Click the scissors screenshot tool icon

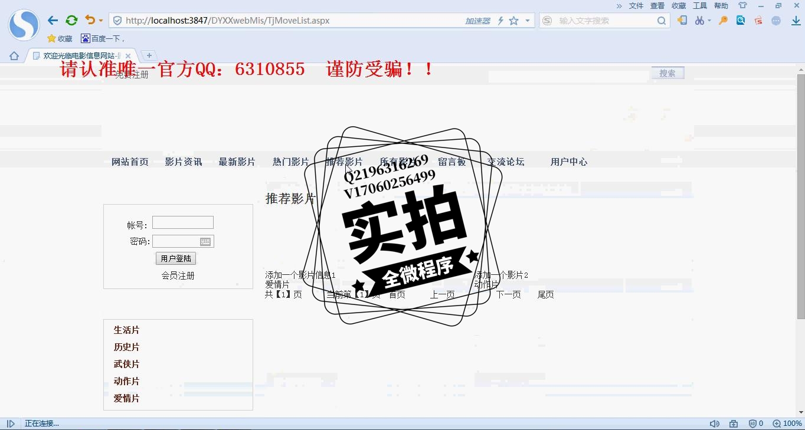coord(699,21)
